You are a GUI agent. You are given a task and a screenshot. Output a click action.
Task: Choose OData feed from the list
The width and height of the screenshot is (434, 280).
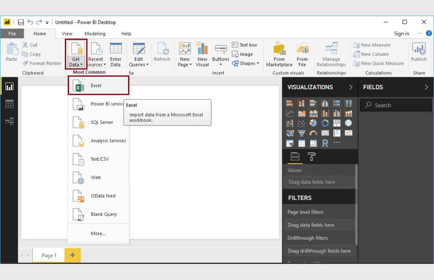click(x=98, y=196)
